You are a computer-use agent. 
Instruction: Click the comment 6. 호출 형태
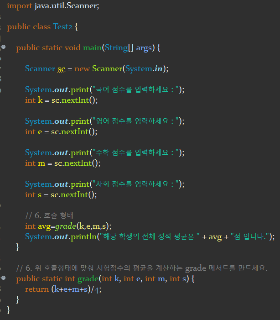(x=49, y=215)
